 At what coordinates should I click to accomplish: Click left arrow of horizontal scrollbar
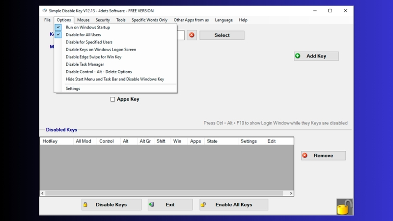[x=42, y=193]
